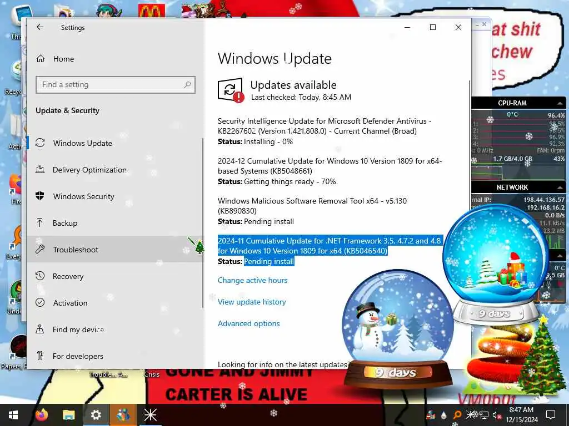
Task: Click the orange magnifier tray icon
Action: tap(458, 415)
